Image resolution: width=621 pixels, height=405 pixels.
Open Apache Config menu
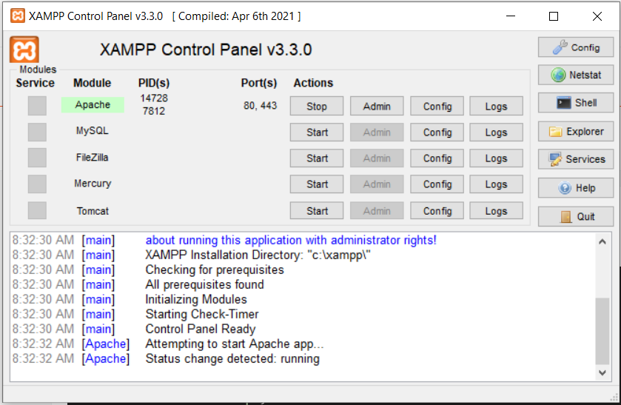click(437, 106)
